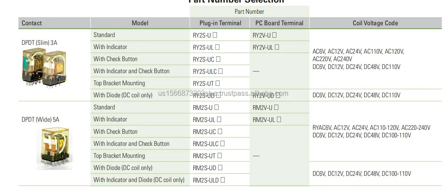Click the square box after RY2S-U
Viewport: 446px width, 187px height.
click(x=215, y=35)
